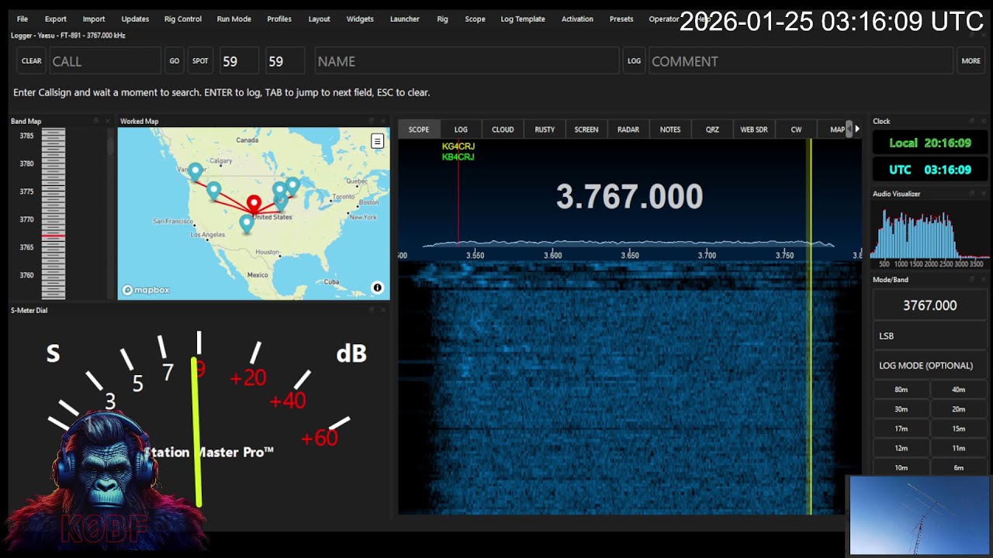Click the red home station map pin

[x=254, y=203]
